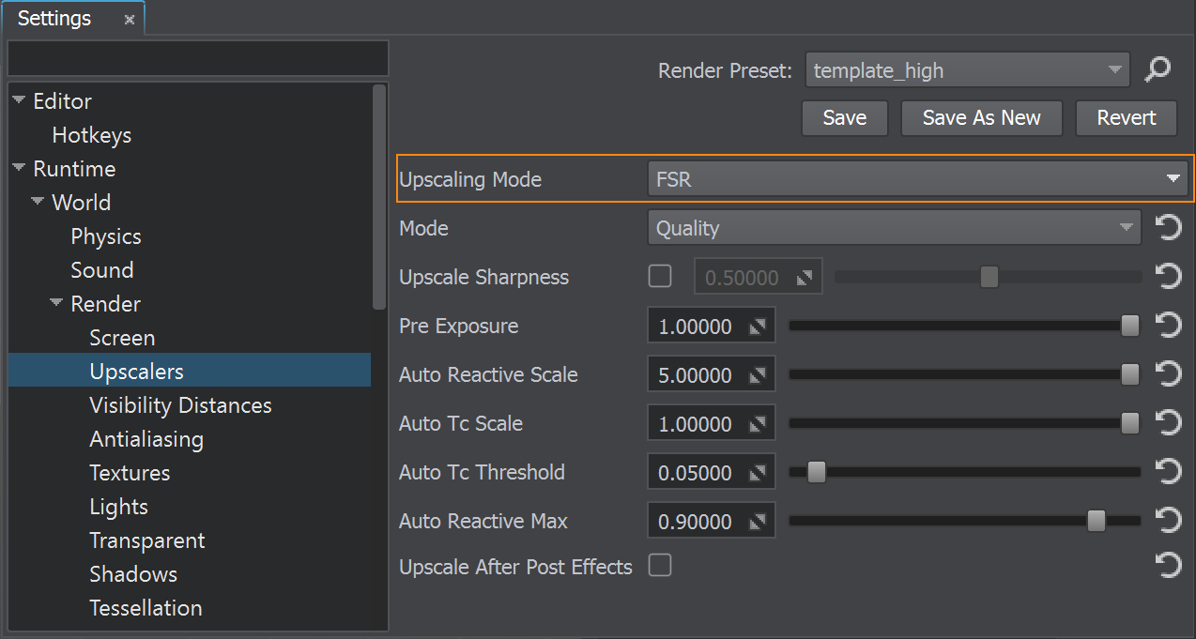Click the Auto Reactive Scale value field
Screen dimensions: 1196x639
point(712,375)
